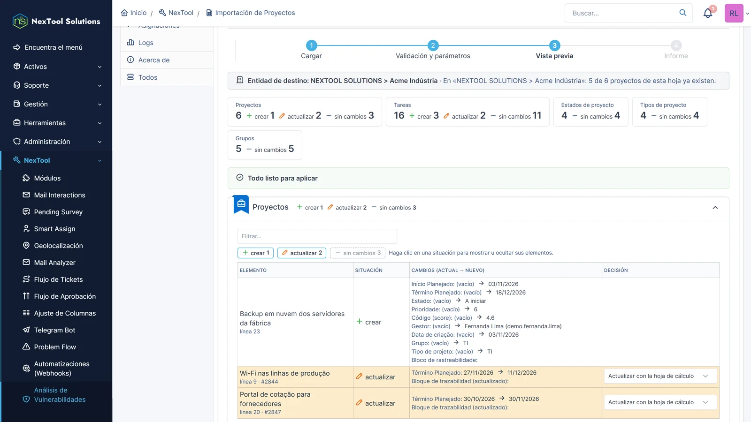Click the Geolocalización pin icon
751x422 pixels.
(26, 246)
